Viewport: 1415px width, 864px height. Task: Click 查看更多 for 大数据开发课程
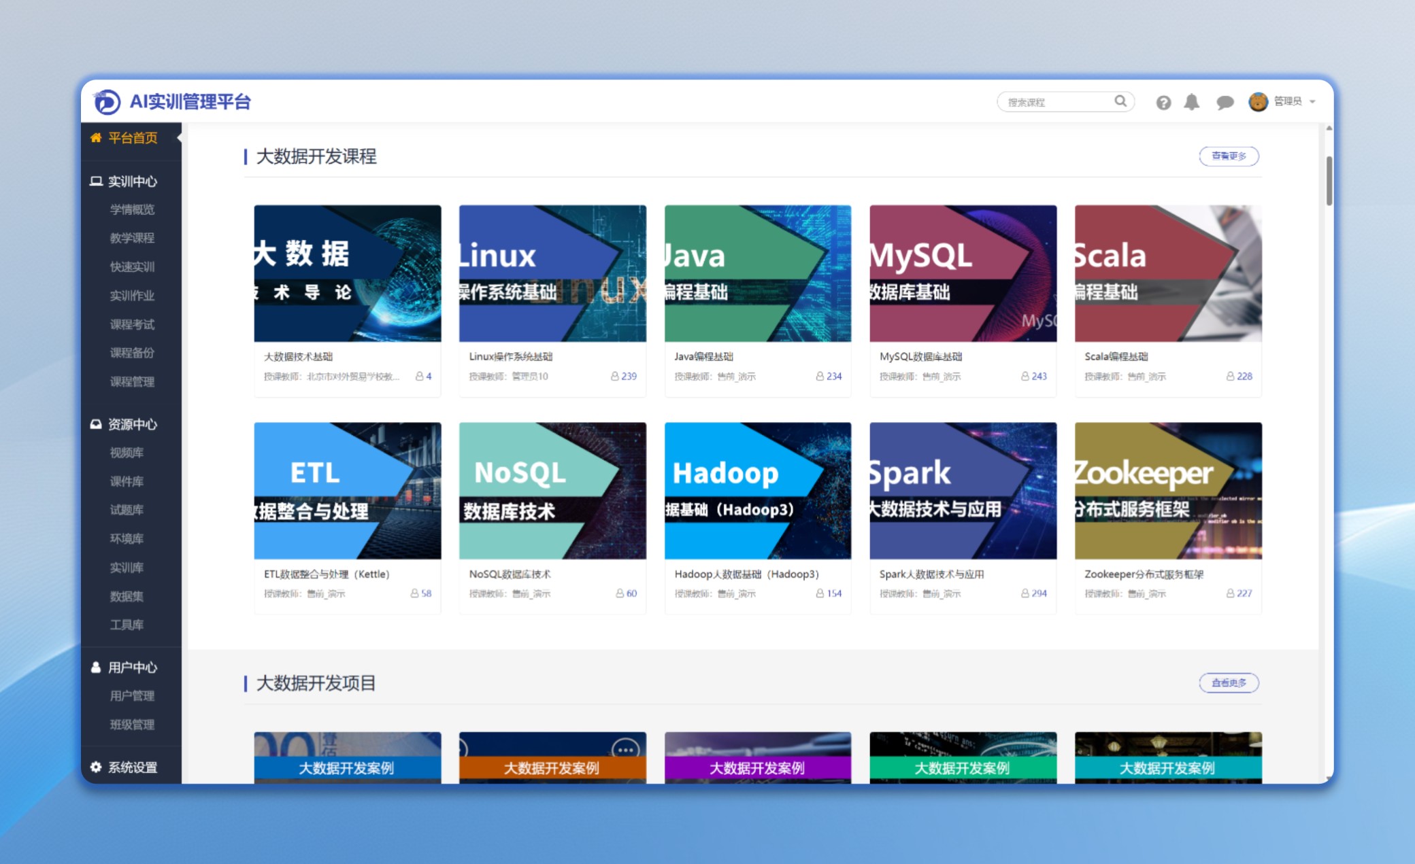pyautogui.click(x=1228, y=156)
